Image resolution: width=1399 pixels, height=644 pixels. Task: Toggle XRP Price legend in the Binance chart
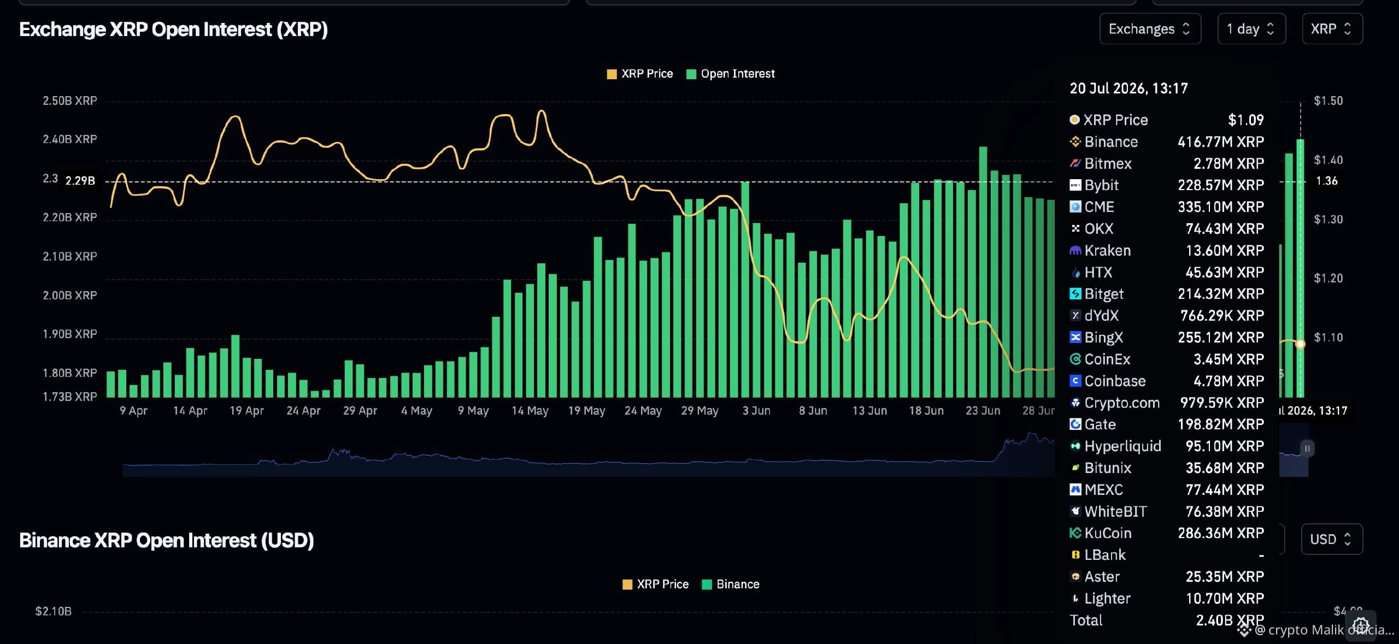click(x=656, y=584)
